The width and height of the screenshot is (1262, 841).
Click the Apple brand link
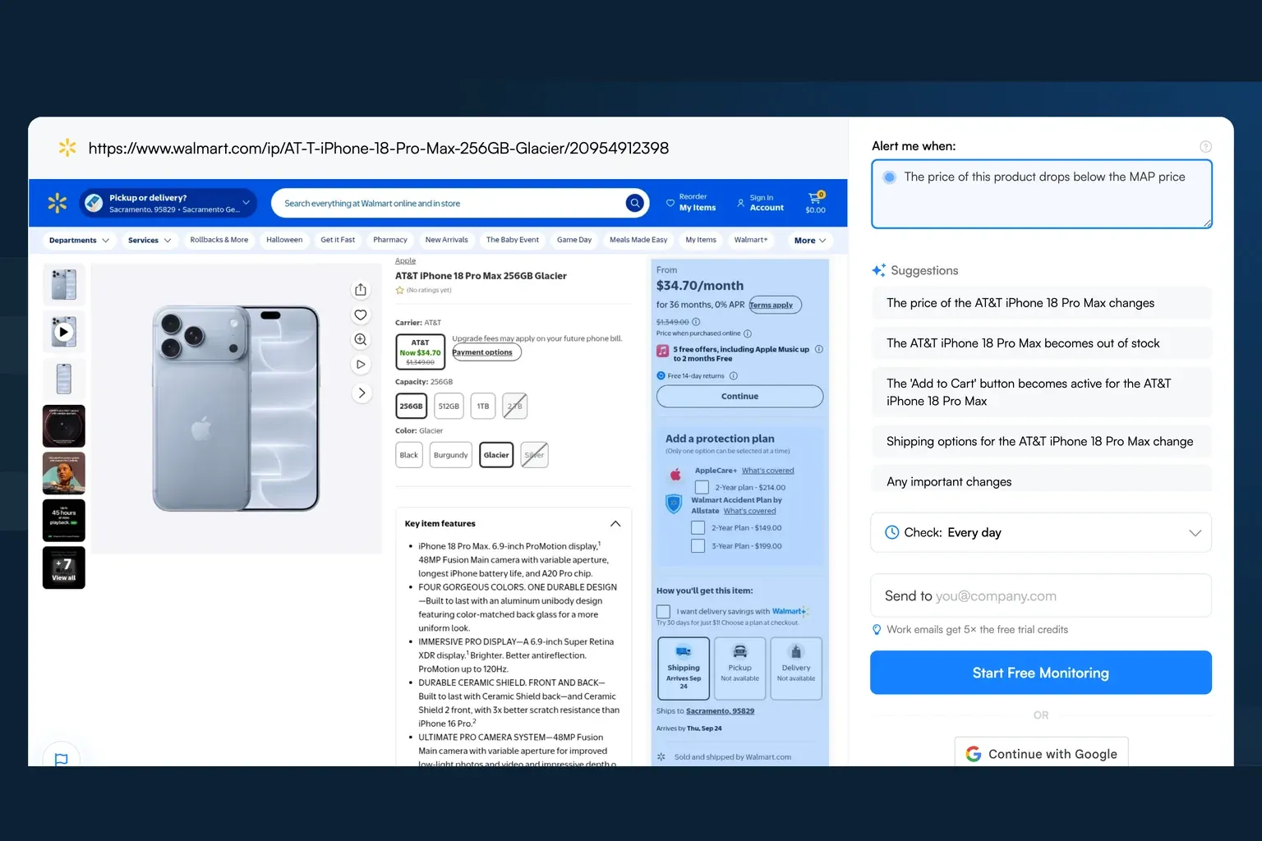(x=405, y=260)
